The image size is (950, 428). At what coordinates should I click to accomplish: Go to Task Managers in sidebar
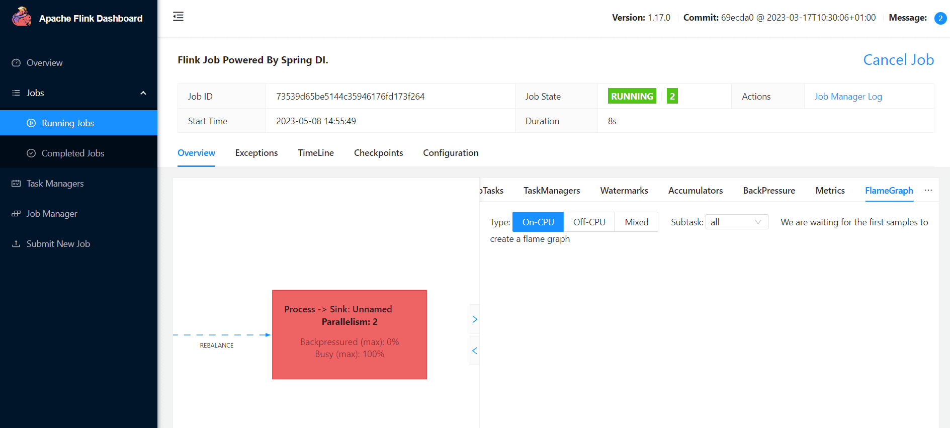78,184
